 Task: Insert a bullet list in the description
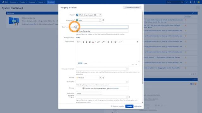108,42
